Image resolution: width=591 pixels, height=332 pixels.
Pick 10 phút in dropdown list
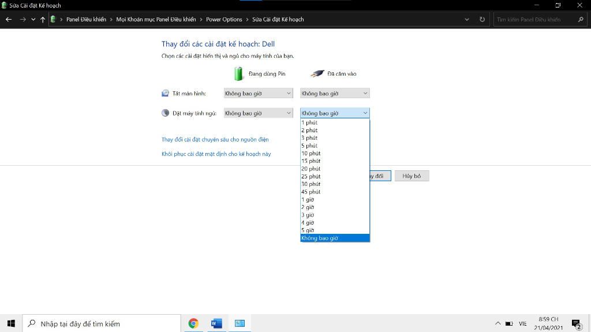tap(335, 153)
